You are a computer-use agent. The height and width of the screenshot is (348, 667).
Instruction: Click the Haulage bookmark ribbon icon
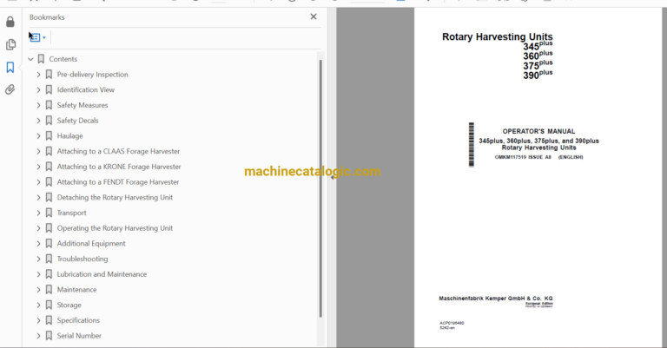pos(49,136)
